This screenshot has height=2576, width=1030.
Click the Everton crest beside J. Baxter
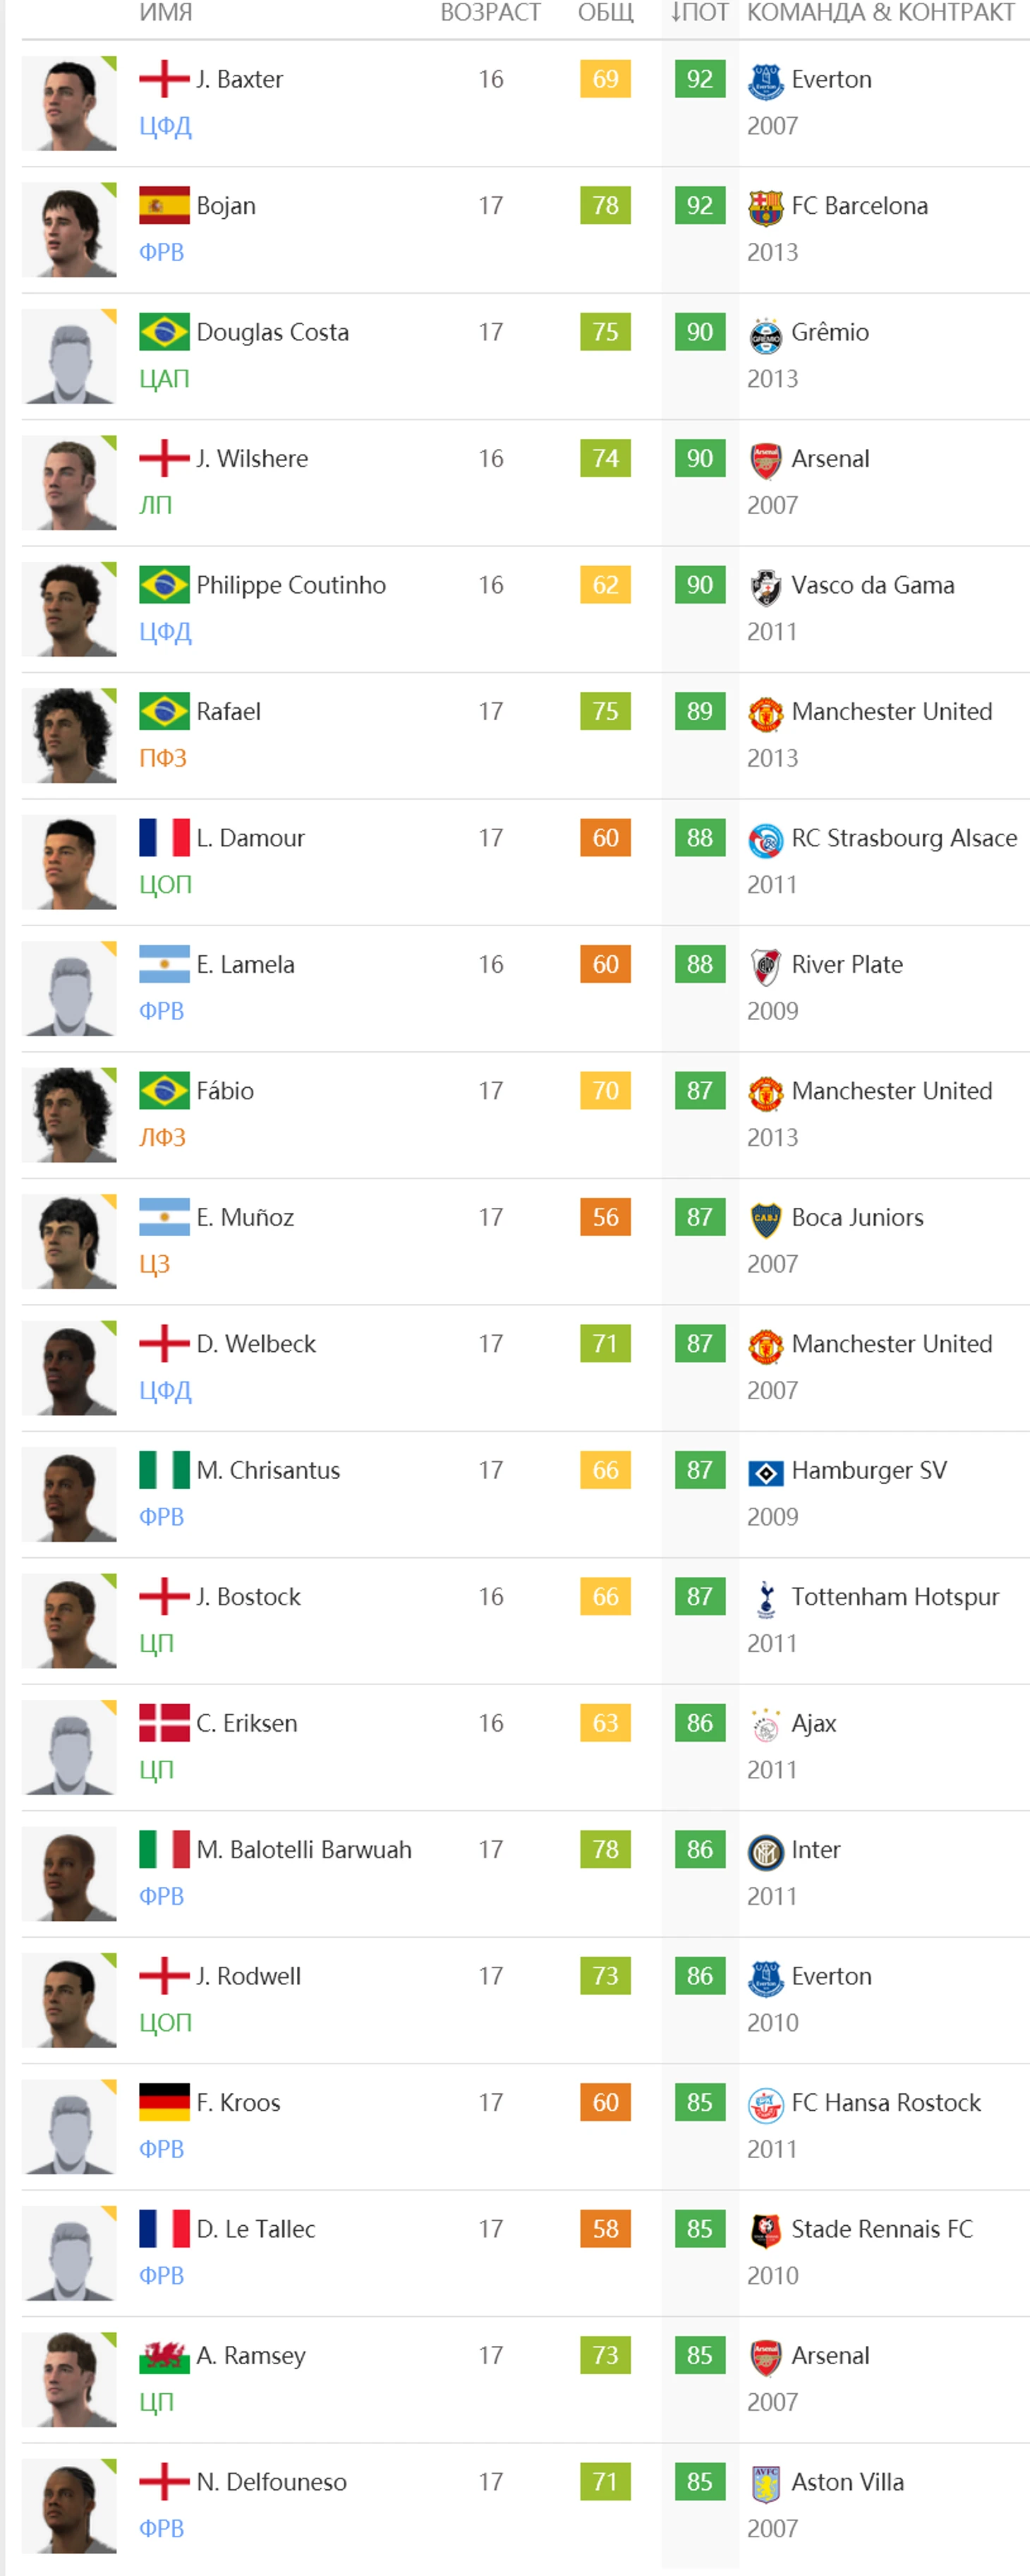coord(765,81)
